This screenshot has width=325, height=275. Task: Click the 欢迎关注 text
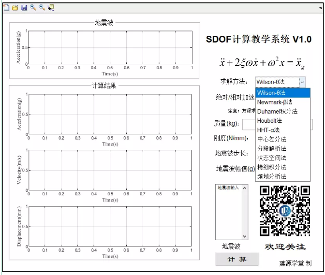(x=285, y=247)
